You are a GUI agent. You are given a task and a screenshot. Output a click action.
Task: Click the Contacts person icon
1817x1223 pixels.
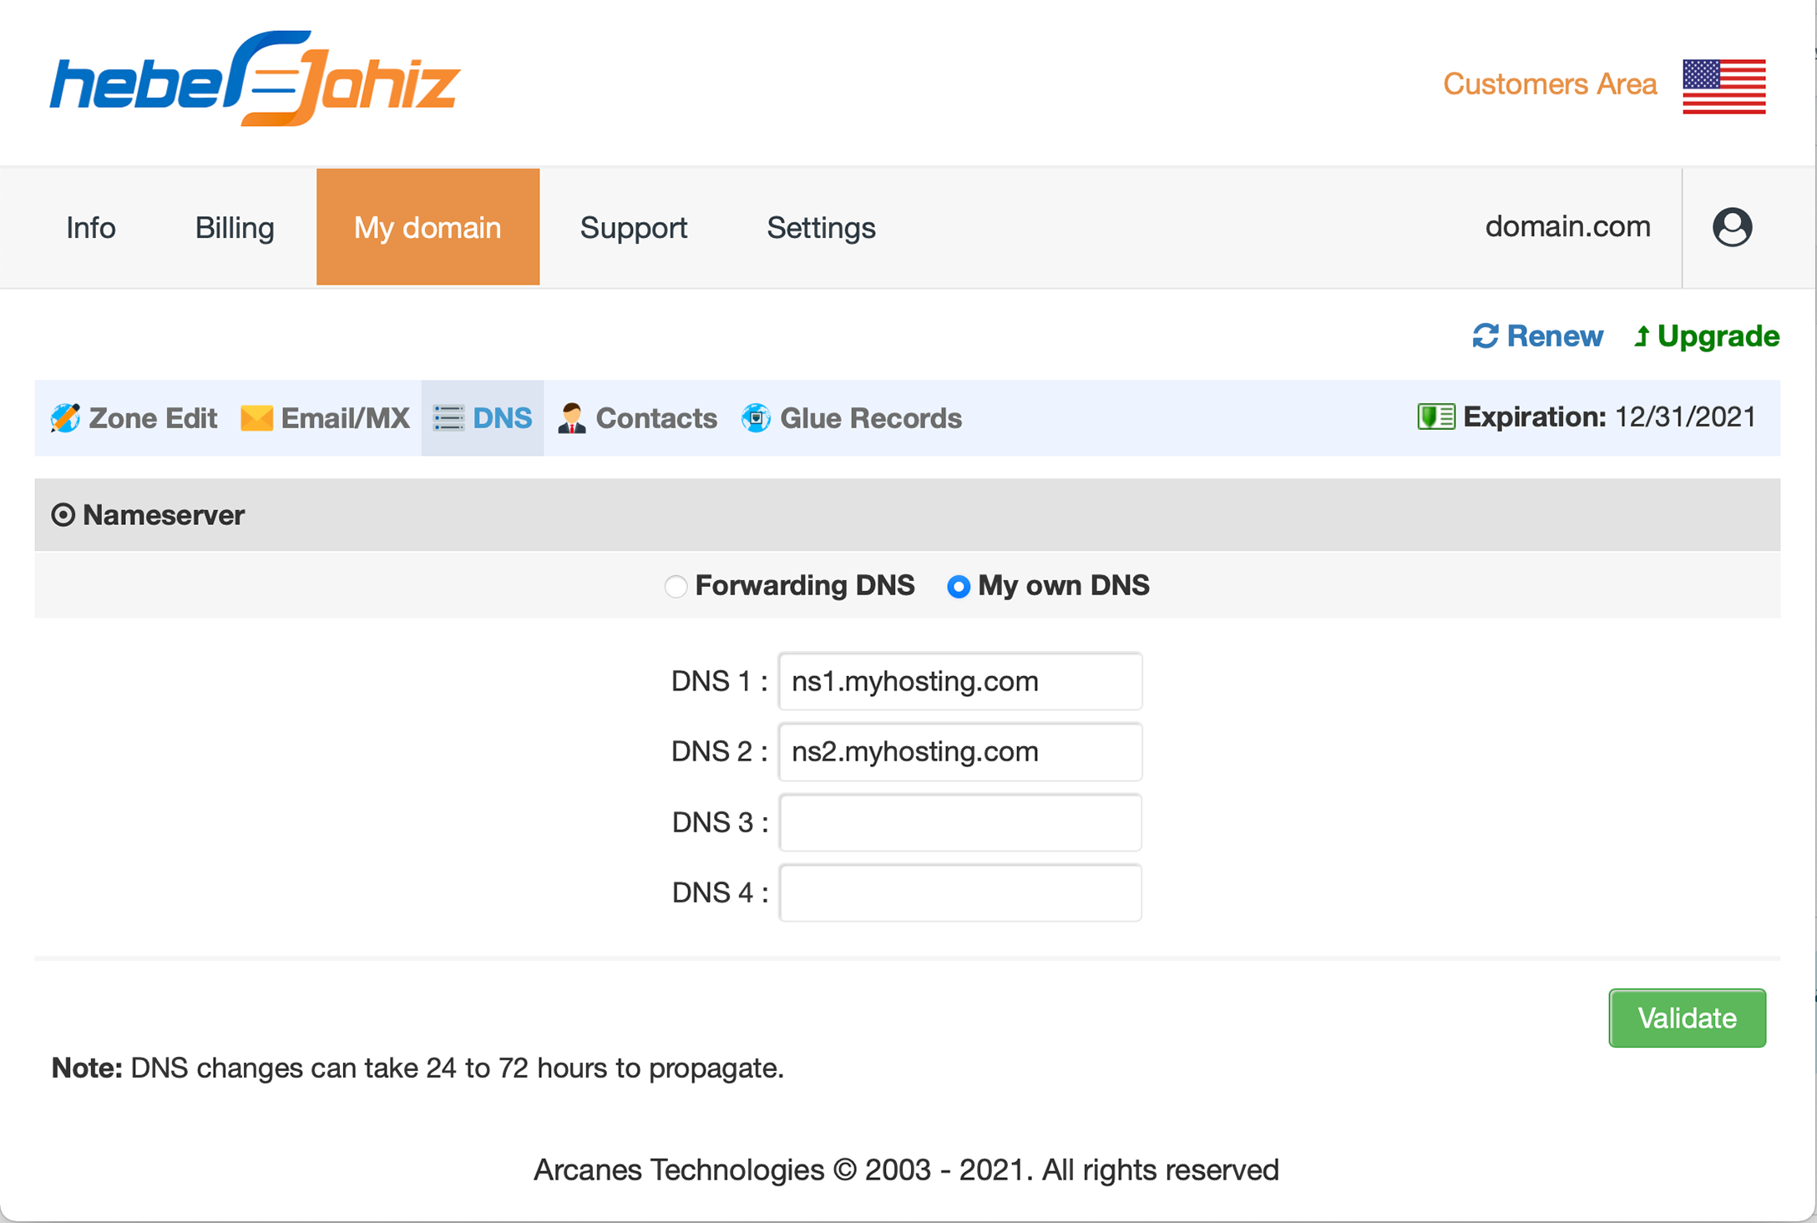(572, 417)
